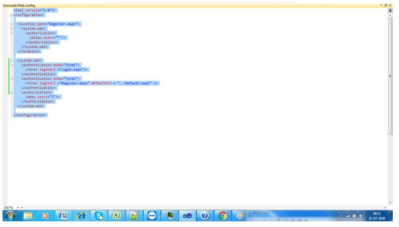Open Windows Explorer from the taskbar
The image size is (399, 227).
click(x=27, y=216)
